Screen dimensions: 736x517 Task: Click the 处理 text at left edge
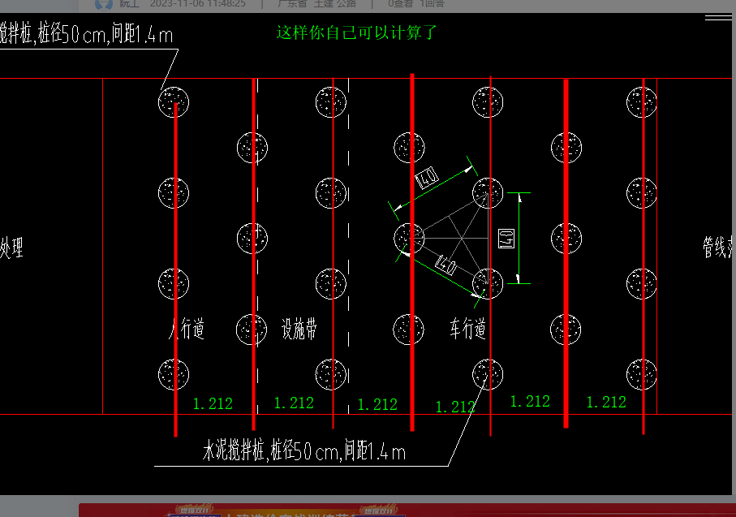[11, 248]
